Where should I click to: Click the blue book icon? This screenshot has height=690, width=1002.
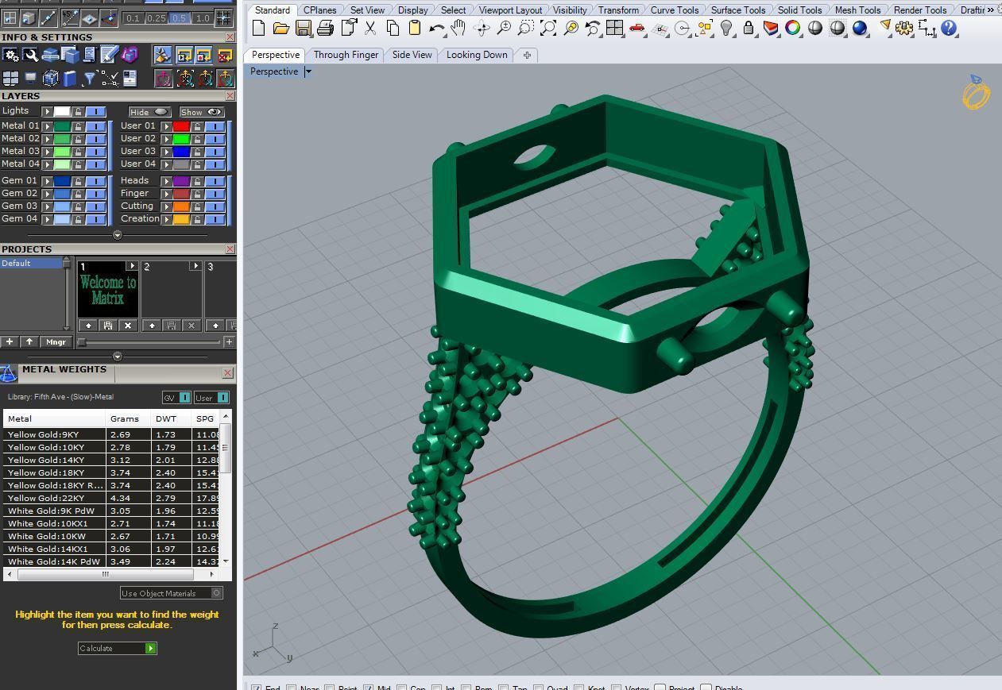(70, 79)
